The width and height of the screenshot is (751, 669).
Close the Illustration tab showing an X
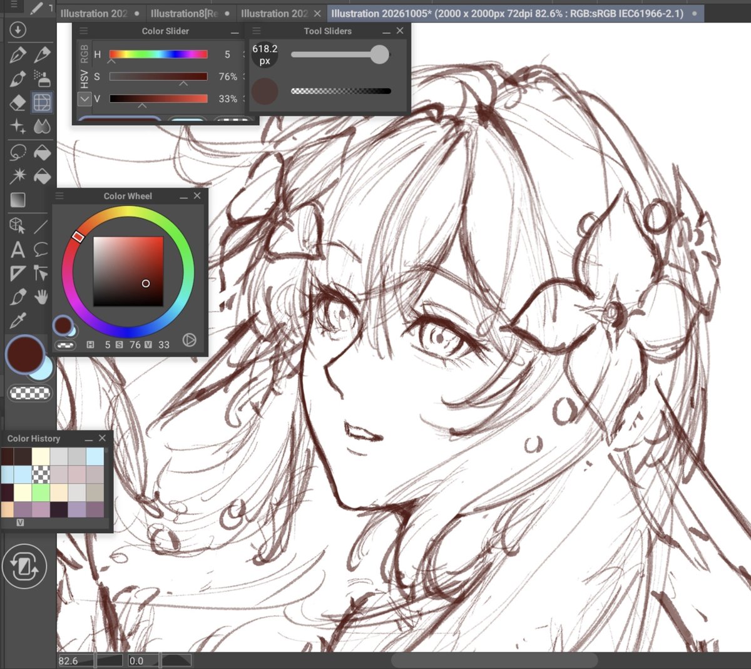click(317, 13)
